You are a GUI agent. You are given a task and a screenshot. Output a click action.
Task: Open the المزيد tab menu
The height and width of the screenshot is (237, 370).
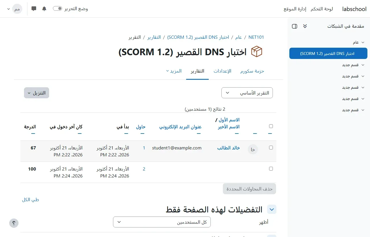(174, 71)
